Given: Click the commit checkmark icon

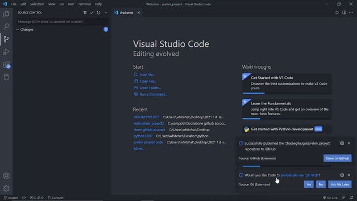Looking at the screenshot, I should 91,12.
